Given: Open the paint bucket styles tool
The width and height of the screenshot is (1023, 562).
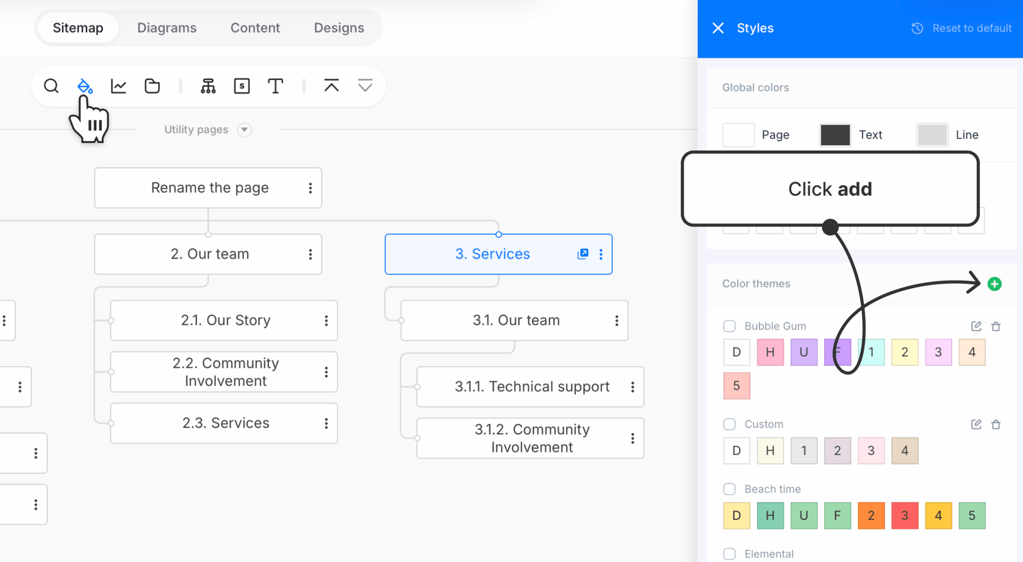Looking at the screenshot, I should coord(85,86).
